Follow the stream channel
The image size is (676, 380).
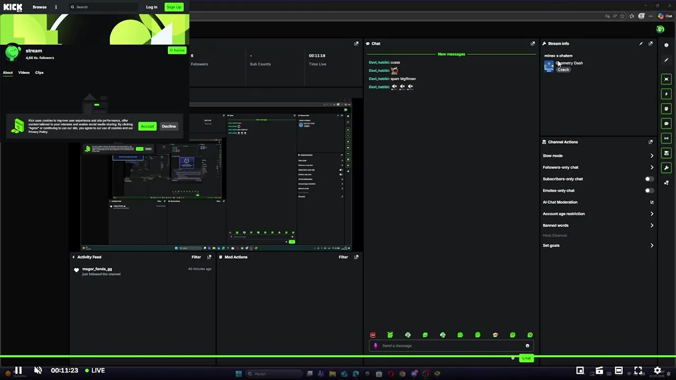tap(177, 50)
